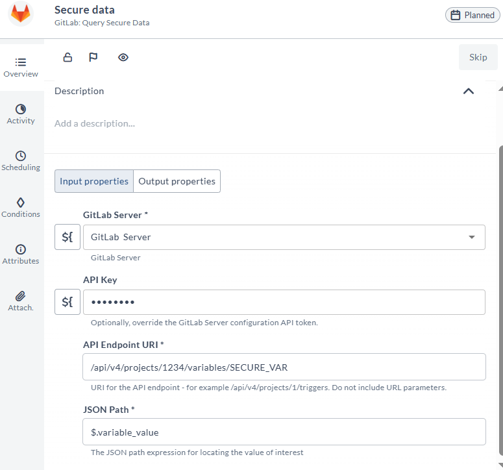Click the Secure data task title

(84, 10)
